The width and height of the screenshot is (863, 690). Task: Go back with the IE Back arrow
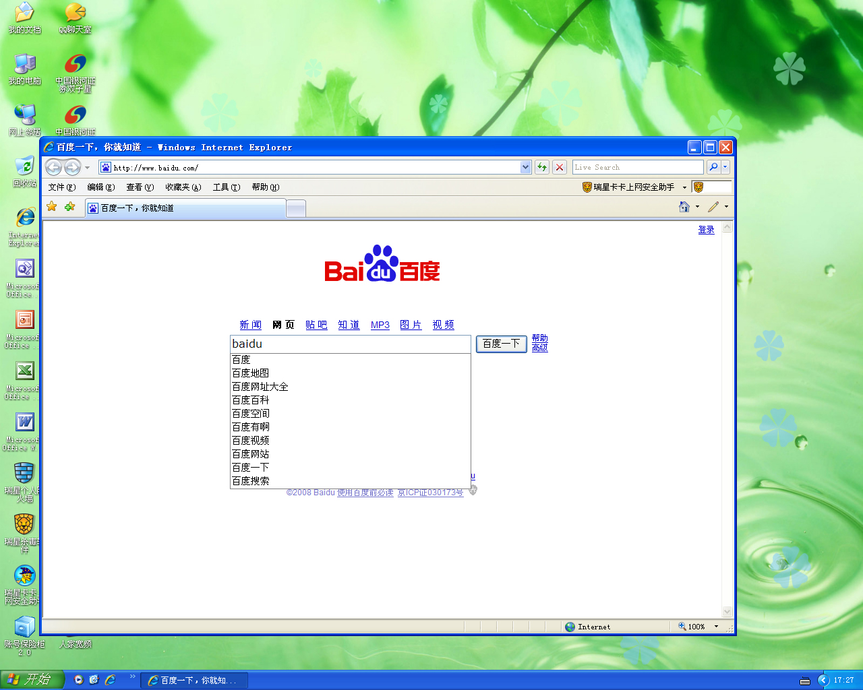54,167
